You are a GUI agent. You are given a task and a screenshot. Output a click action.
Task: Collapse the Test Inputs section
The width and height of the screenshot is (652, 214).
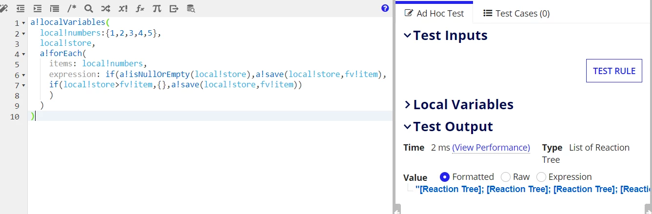pos(408,36)
